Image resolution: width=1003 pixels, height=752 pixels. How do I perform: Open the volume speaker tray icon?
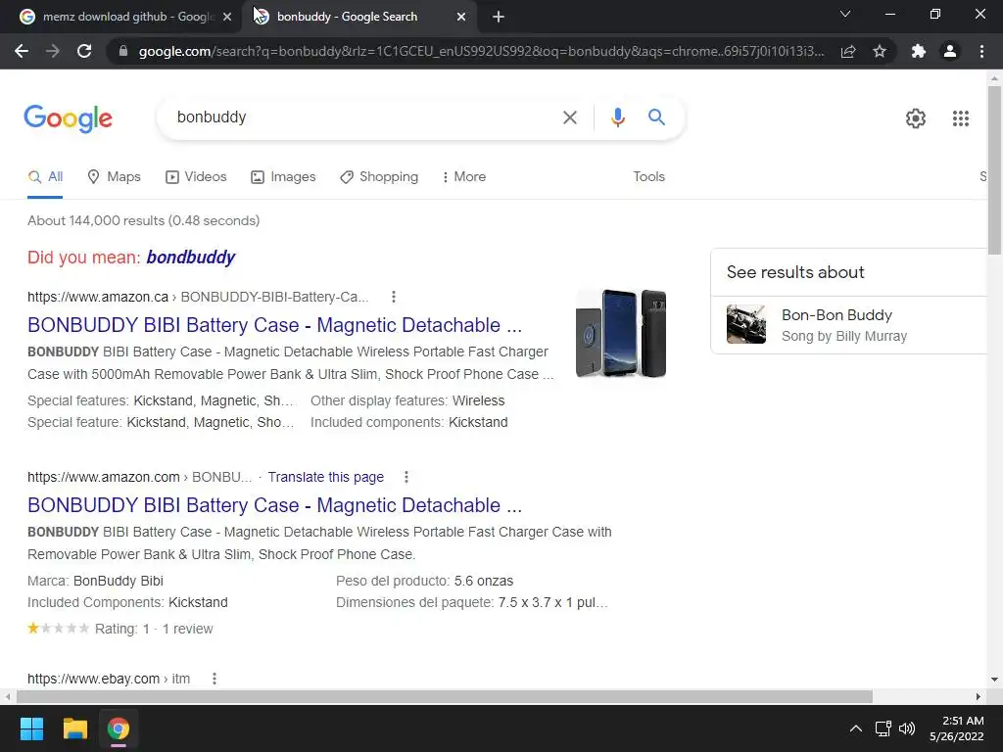(907, 728)
